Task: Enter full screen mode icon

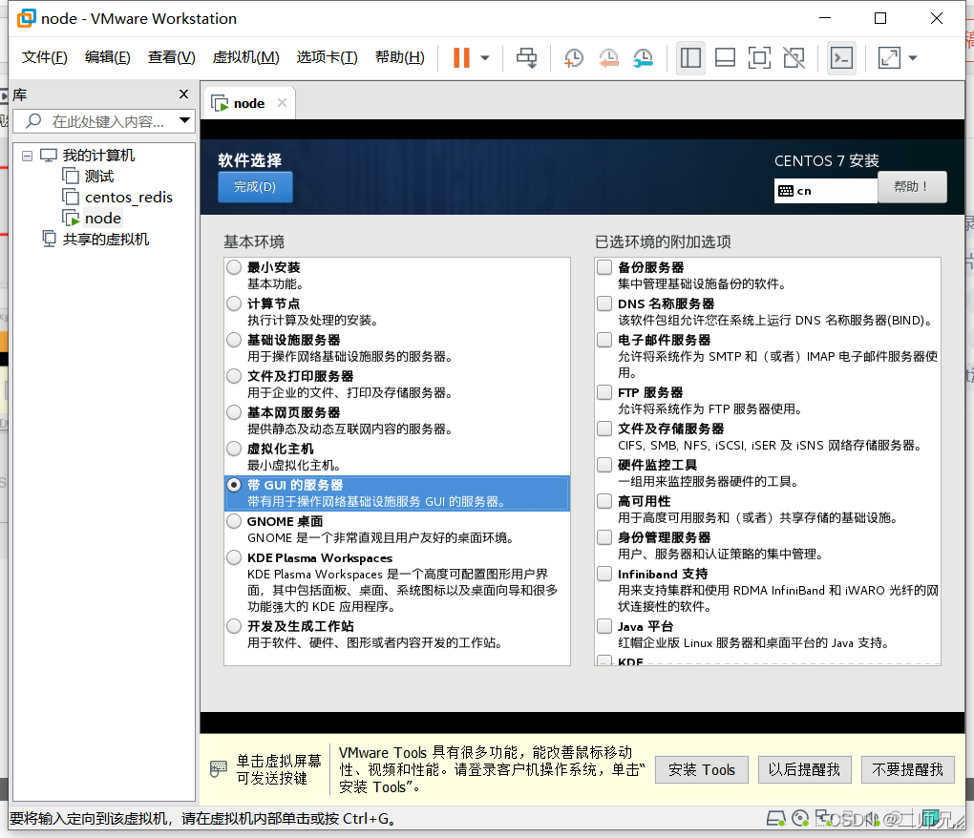Action: click(759, 57)
